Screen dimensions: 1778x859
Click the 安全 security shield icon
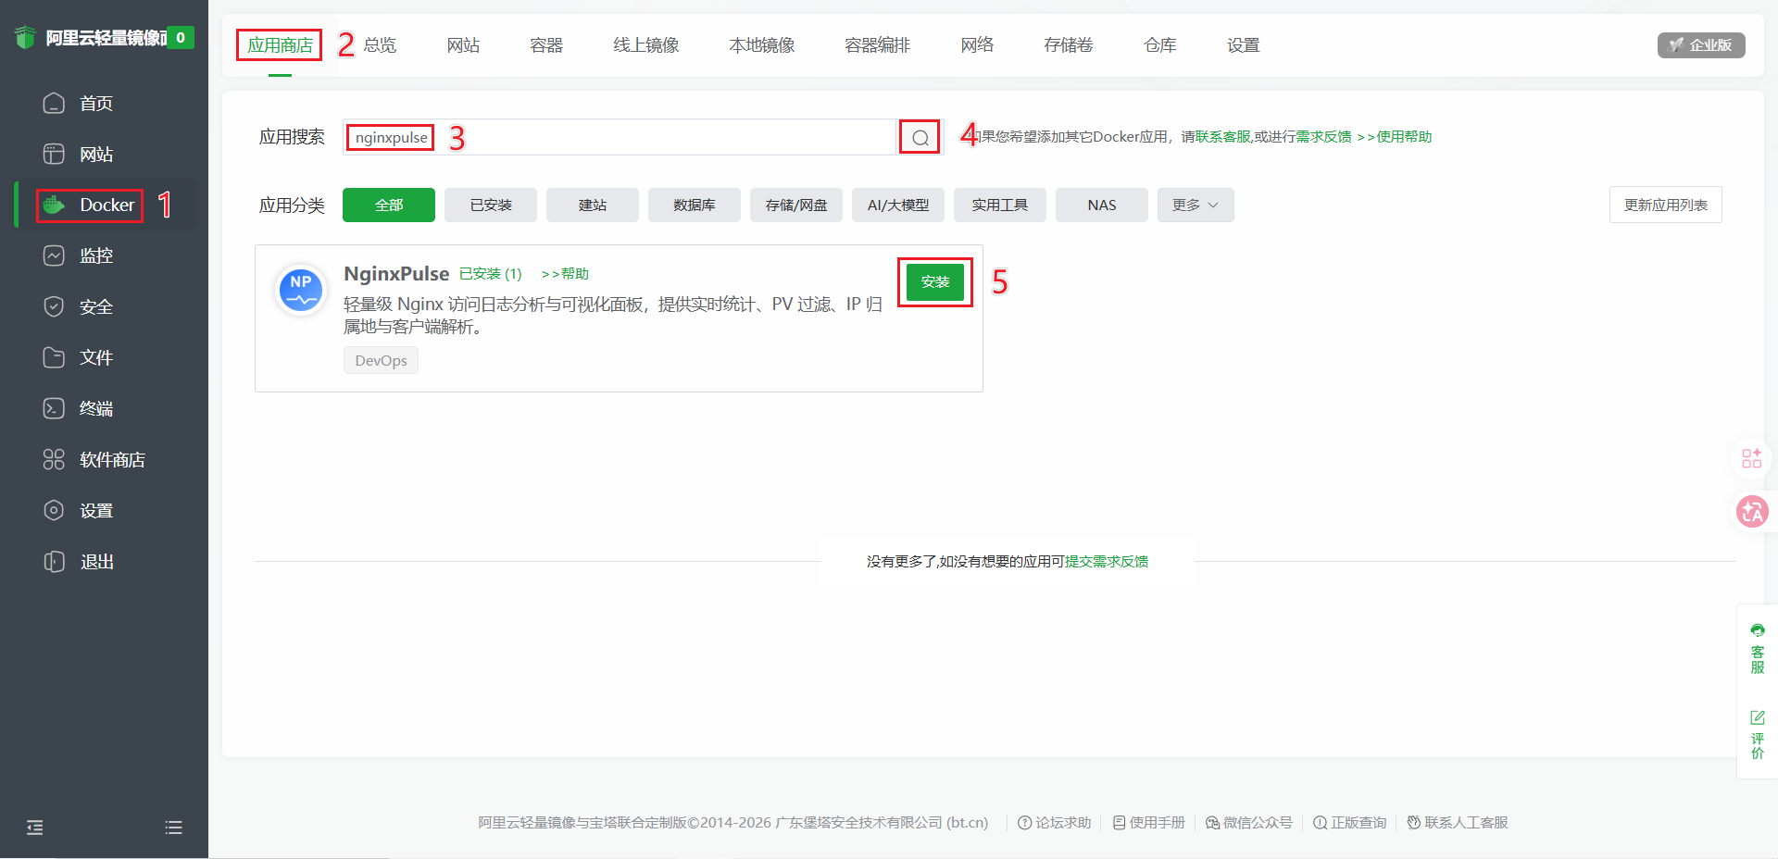[54, 306]
